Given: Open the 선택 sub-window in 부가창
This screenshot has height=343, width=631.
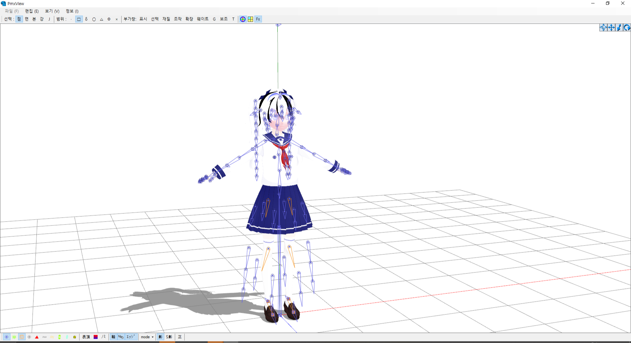Looking at the screenshot, I should [155, 19].
